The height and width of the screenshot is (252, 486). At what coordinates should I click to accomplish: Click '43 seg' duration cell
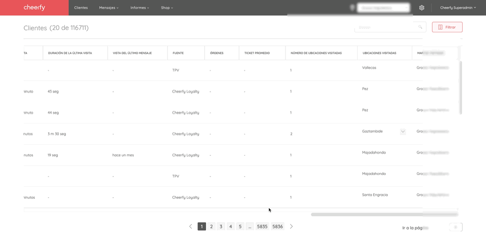pos(53,92)
